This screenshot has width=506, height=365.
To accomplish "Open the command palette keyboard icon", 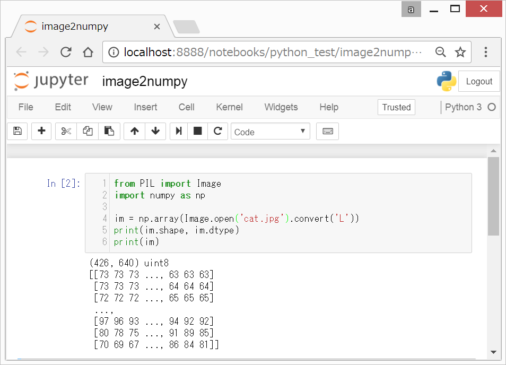I will pos(327,132).
